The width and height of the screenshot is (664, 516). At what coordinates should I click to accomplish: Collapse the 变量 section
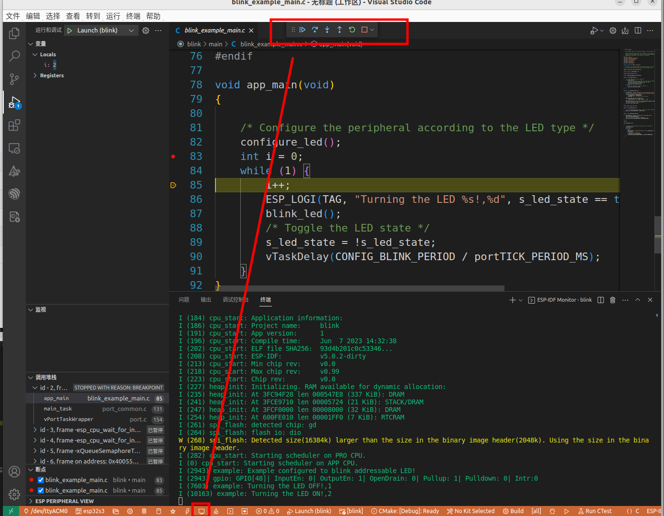[x=31, y=43]
